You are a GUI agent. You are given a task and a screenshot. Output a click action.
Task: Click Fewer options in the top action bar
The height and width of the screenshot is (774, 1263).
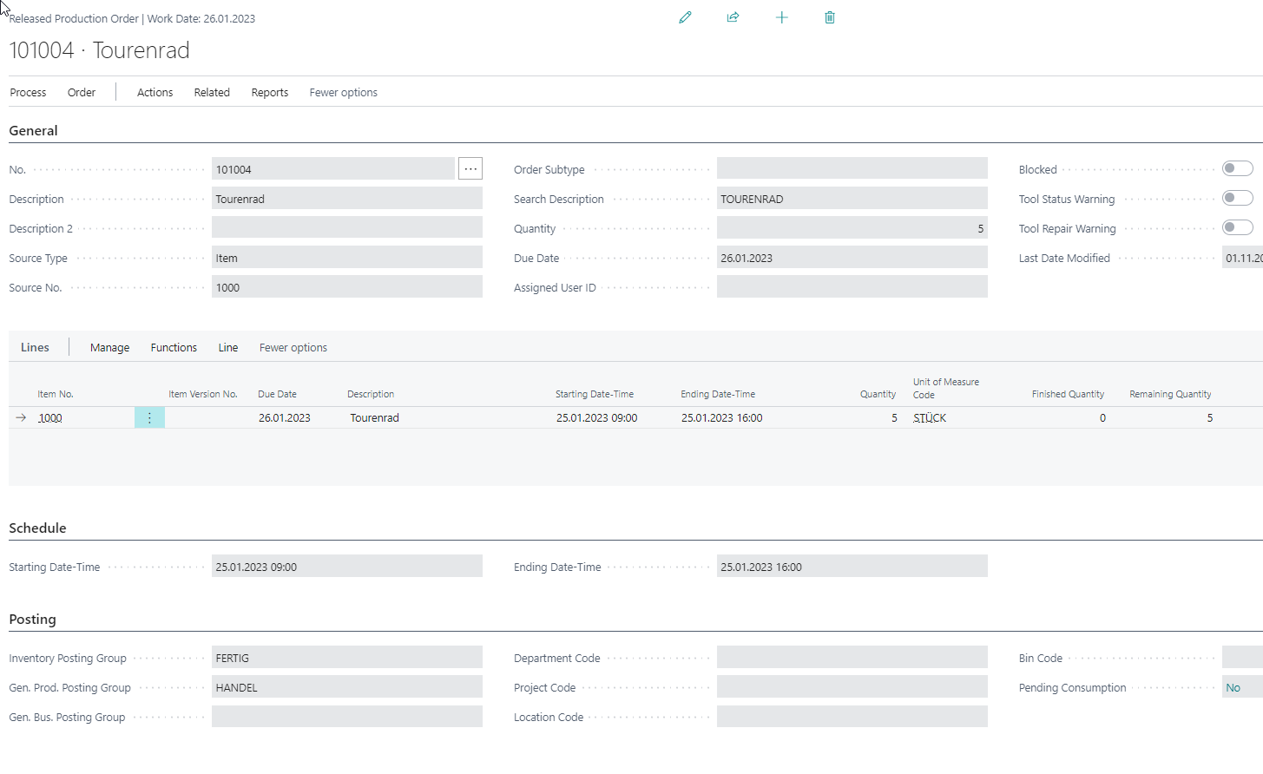tap(344, 92)
